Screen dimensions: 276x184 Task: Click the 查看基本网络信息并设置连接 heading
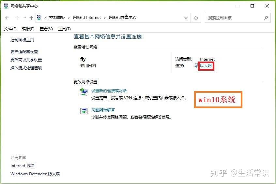pos(108,37)
